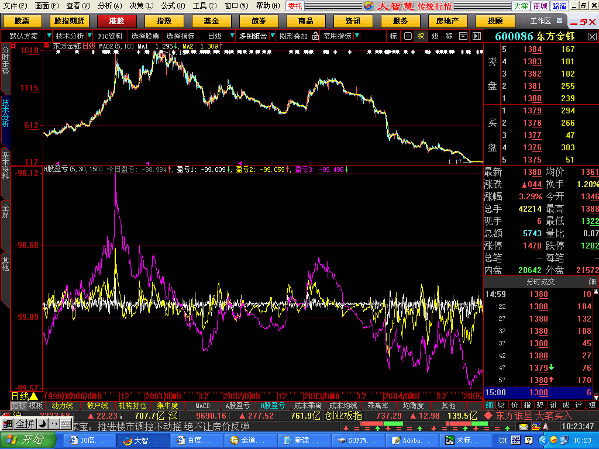Select the 基金 market button
Screen dimensions: 599x449
pos(211,21)
